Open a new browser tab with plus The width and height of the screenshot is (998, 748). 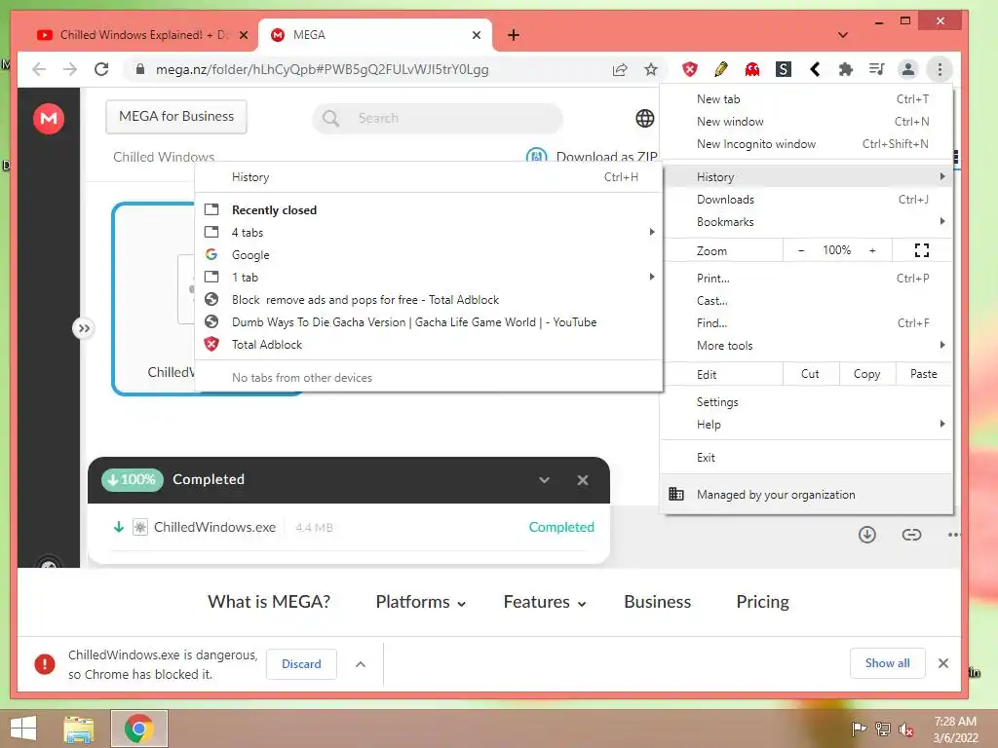pos(513,35)
